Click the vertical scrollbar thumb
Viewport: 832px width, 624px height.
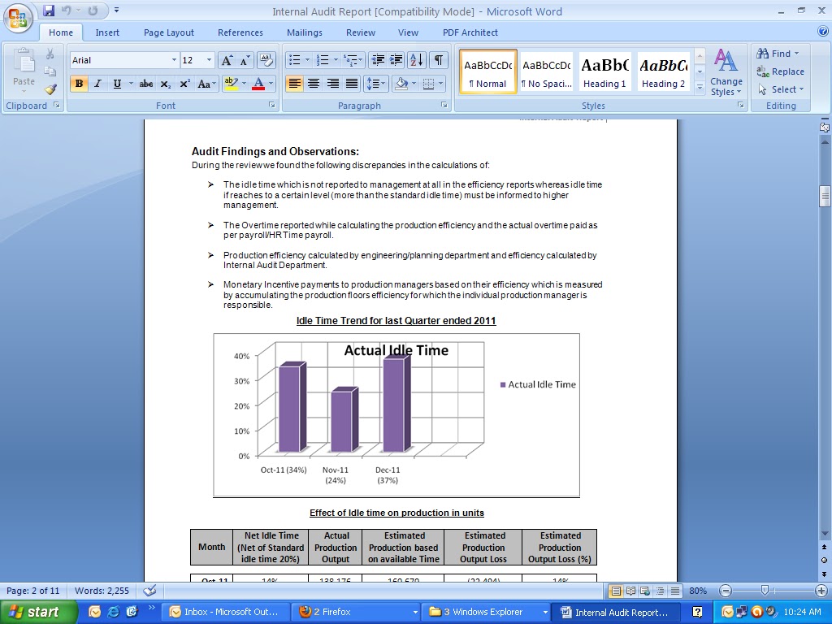coord(825,195)
